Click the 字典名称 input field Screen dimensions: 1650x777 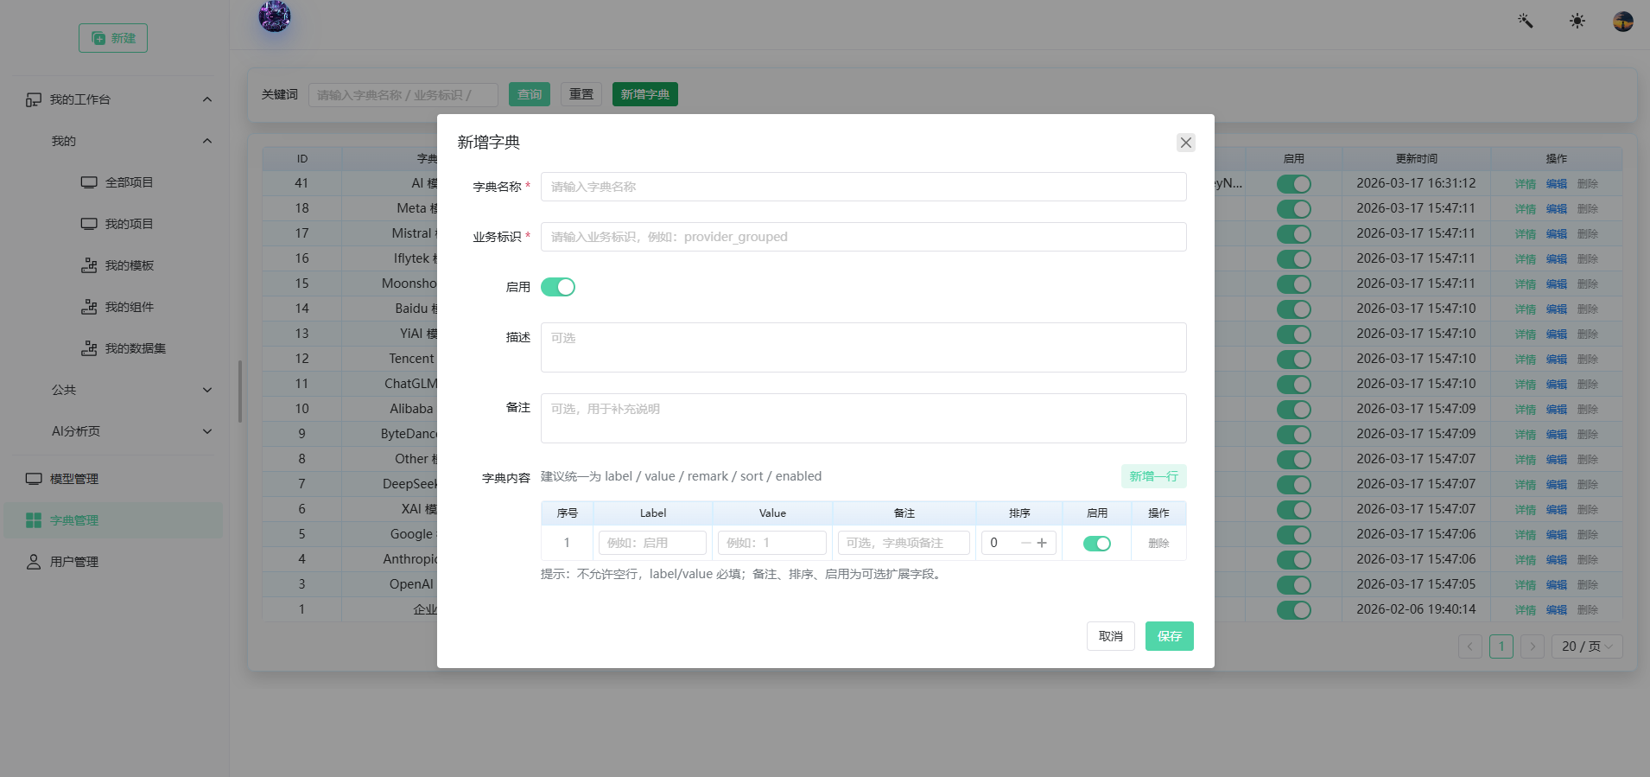pos(864,187)
